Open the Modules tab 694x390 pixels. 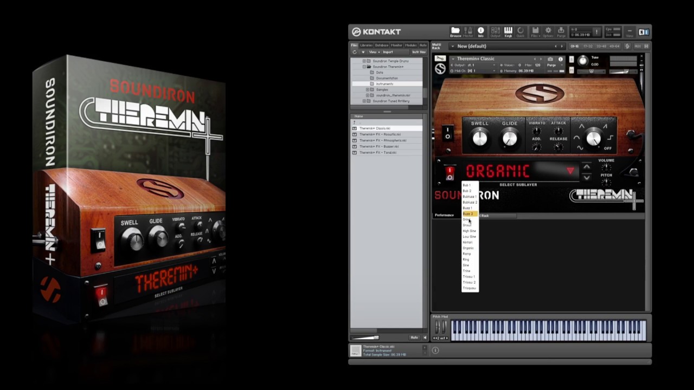[410, 45]
